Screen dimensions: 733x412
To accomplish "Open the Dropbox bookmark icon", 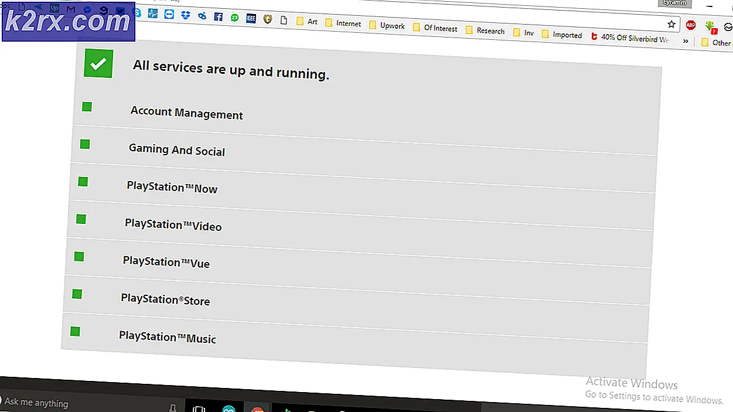I will (x=186, y=15).
